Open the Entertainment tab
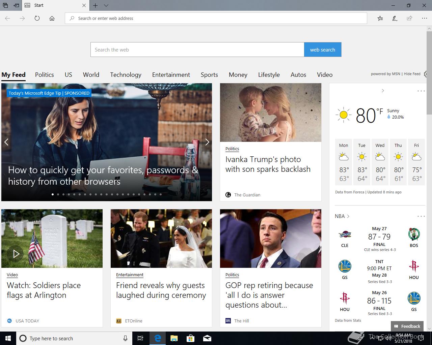The width and height of the screenshot is (432, 345). [171, 75]
